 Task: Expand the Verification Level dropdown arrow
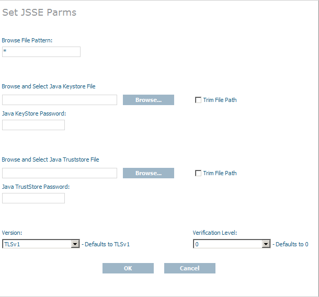click(x=266, y=244)
